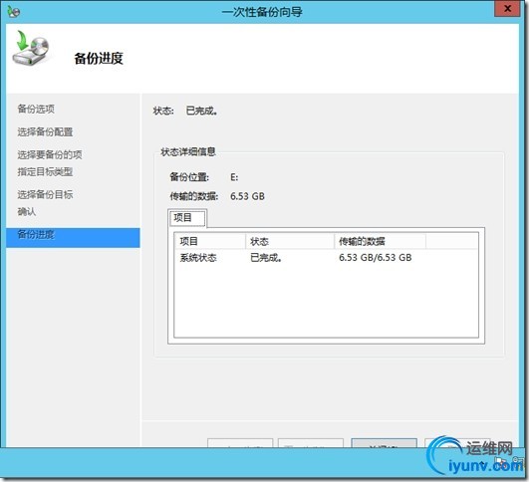The width and height of the screenshot is (529, 482).
Task: Select the 选择备份配置 wizard step
Action: pyautogui.click(x=45, y=131)
